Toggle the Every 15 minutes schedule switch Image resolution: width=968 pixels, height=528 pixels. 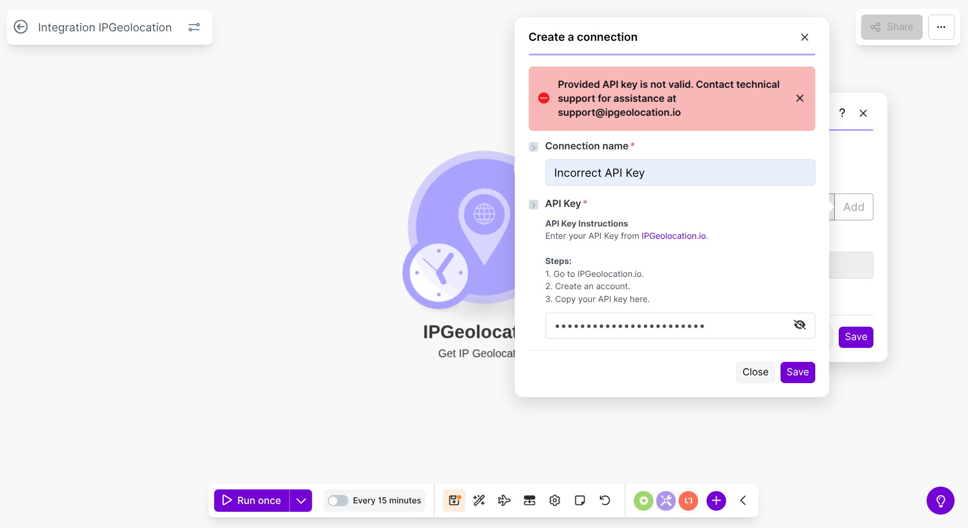pos(338,501)
